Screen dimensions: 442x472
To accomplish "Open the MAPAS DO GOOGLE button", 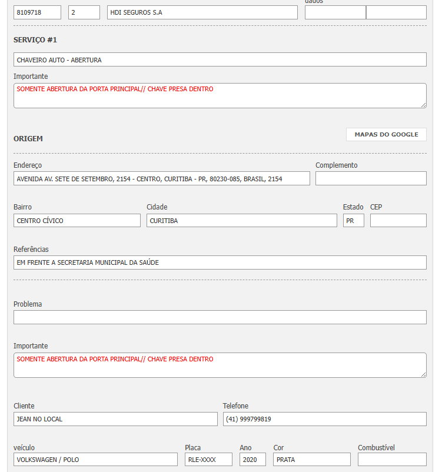I will 386,135.
